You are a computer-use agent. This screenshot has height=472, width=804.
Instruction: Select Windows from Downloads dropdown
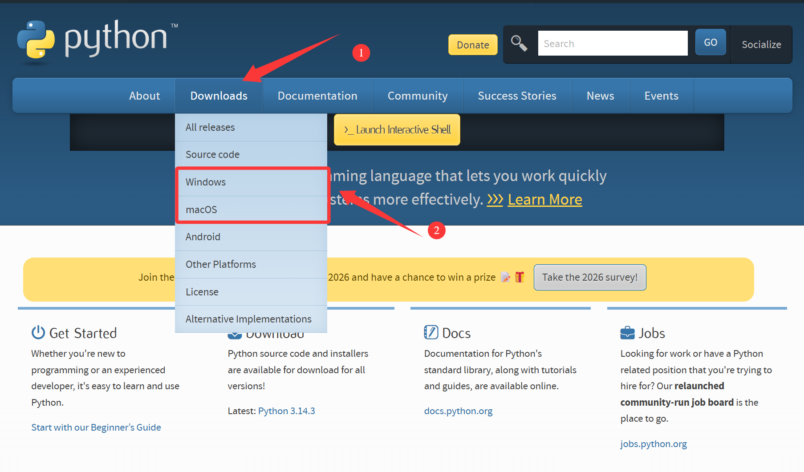[251, 182]
